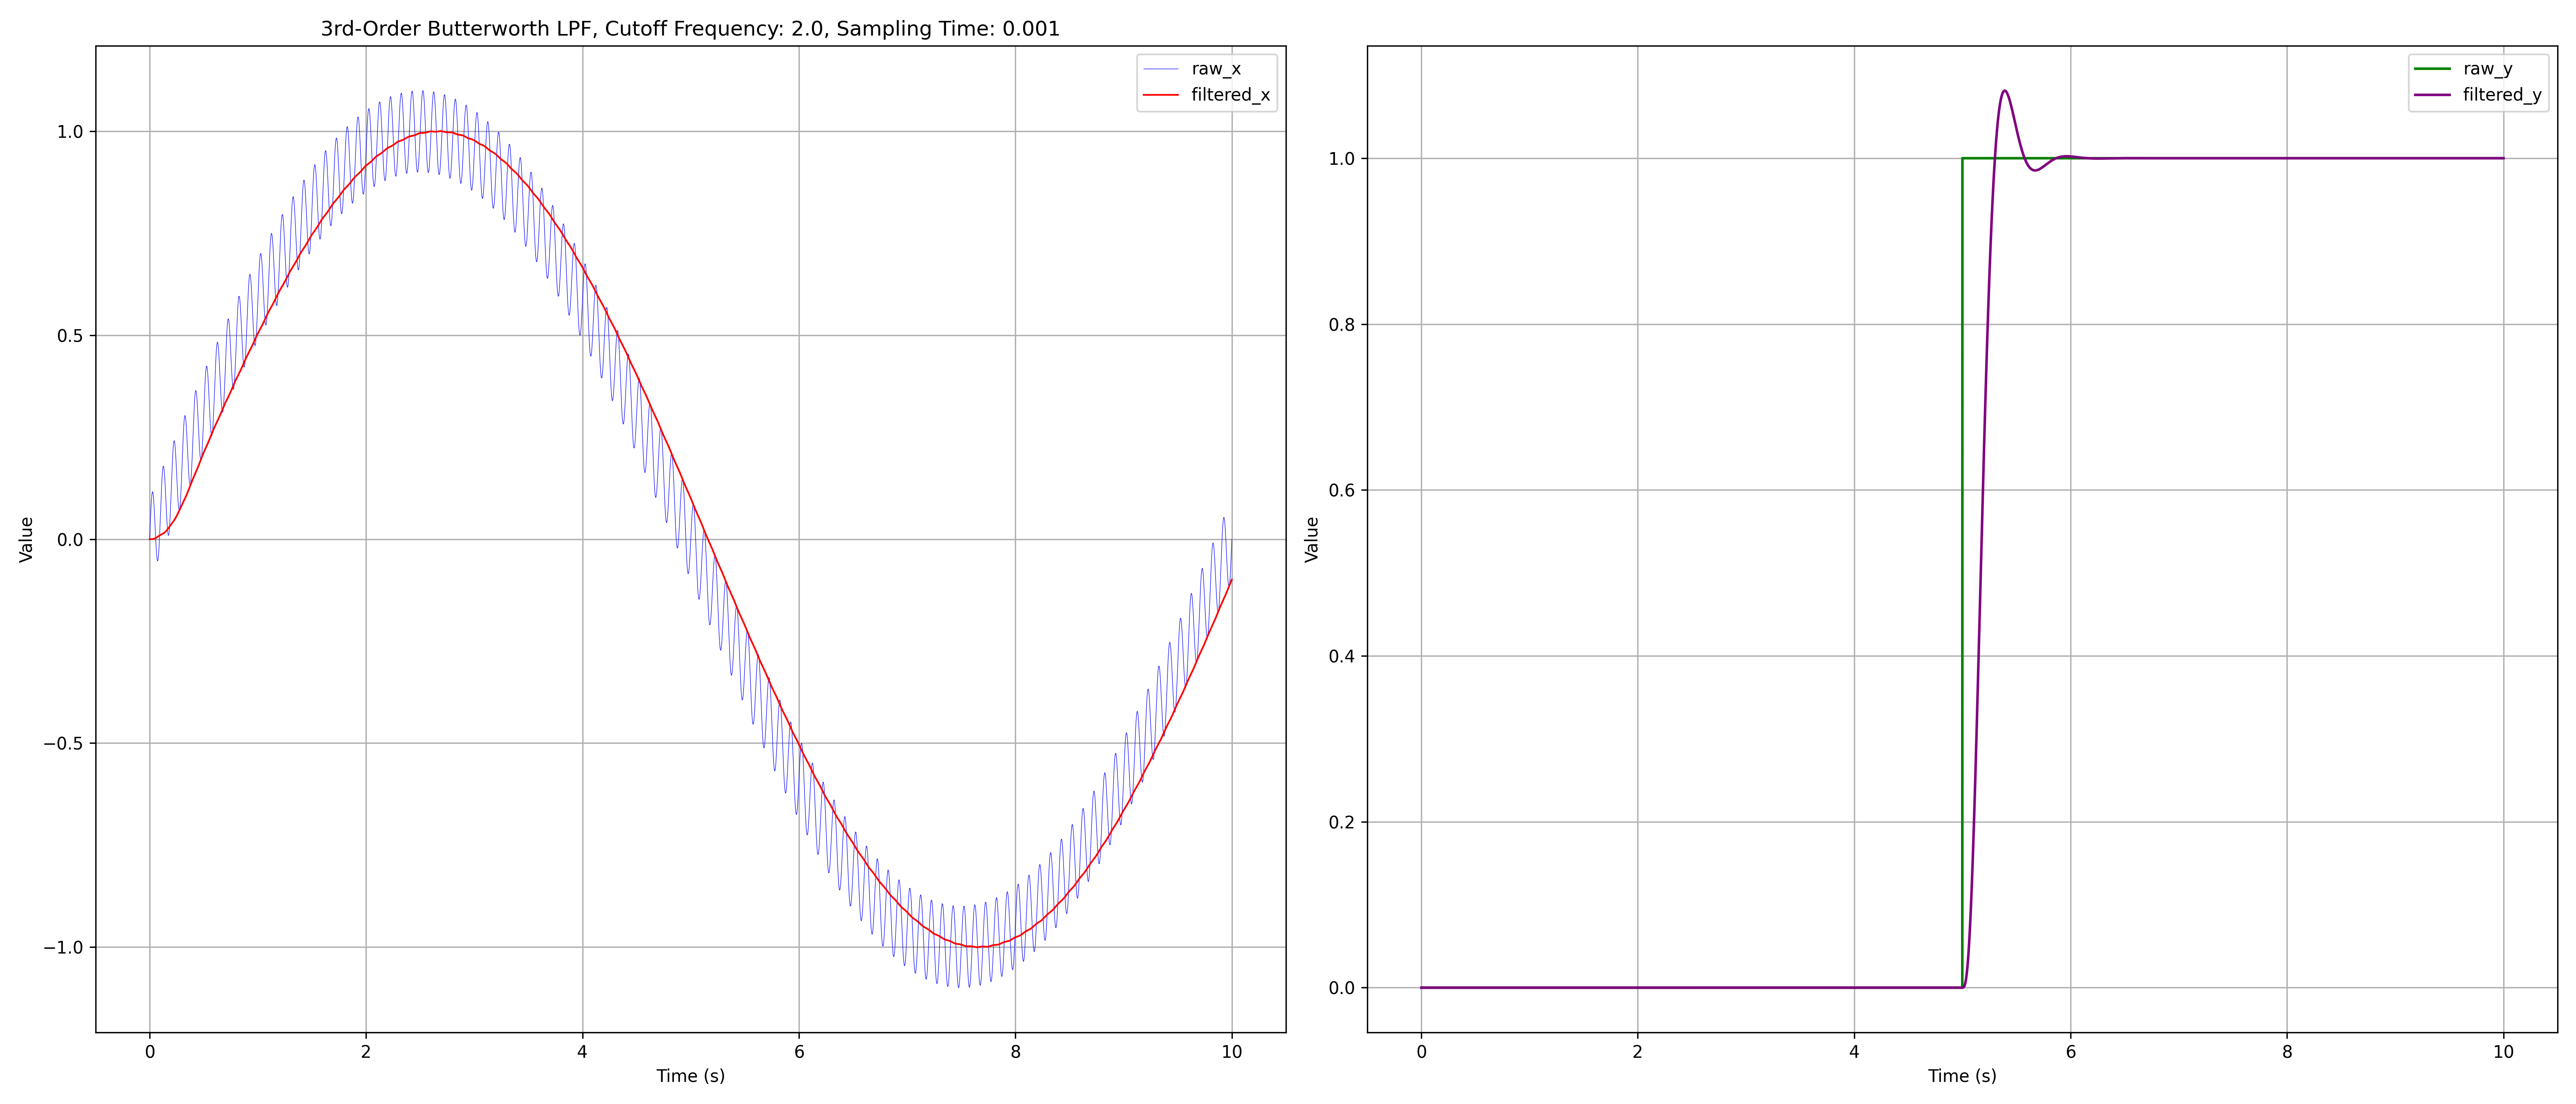Screen dimensions: 2576x1104
Task: Click the blue line sample beside raw_x
Action: pyautogui.click(x=1161, y=69)
